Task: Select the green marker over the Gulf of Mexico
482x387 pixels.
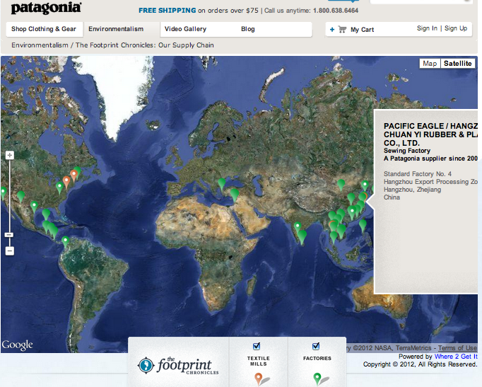Action: (x=46, y=214)
